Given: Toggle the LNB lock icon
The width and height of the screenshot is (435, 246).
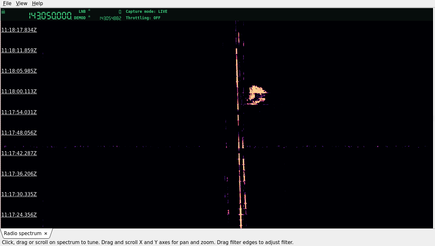Looking at the screenshot, I should point(89,10).
